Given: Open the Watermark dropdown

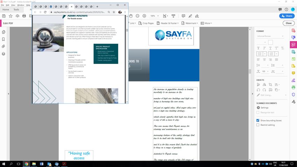Looking at the screenshot, I should click(x=189, y=23).
